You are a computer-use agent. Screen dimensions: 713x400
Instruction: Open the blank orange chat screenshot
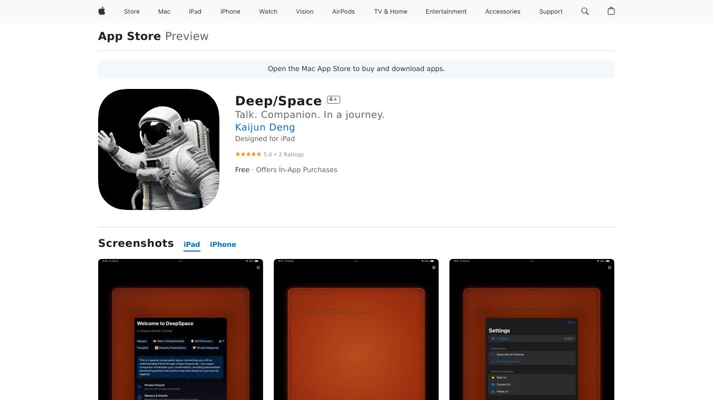(356, 329)
